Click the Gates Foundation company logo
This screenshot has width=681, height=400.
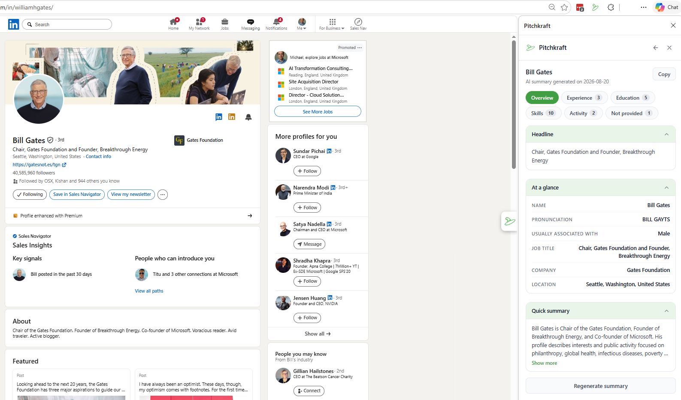179,140
